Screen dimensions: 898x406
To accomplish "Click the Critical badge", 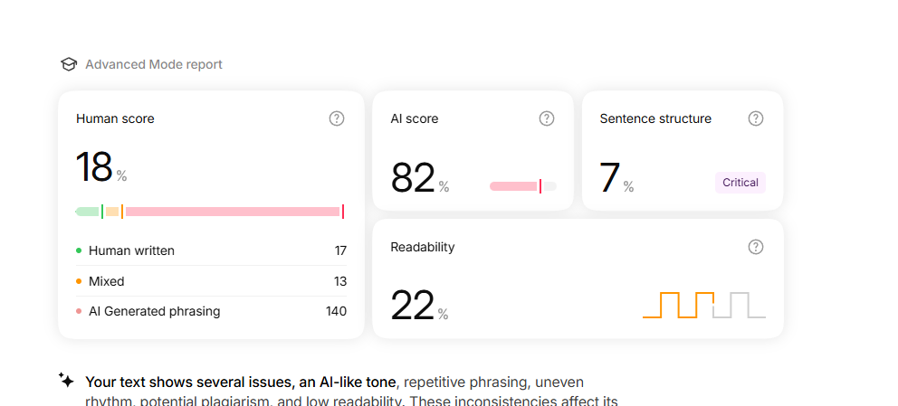I will [x=740, y=183].
